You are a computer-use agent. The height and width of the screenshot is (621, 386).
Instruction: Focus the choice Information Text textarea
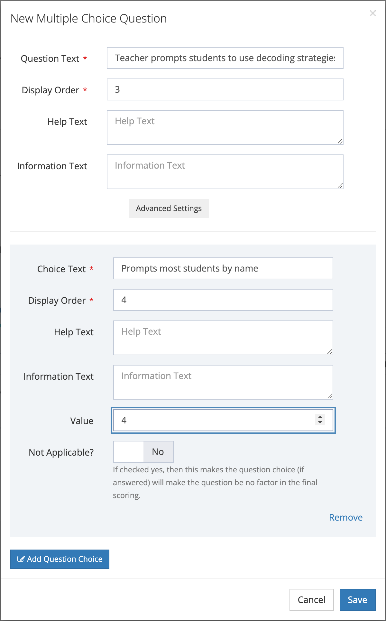tap(223, 382)
